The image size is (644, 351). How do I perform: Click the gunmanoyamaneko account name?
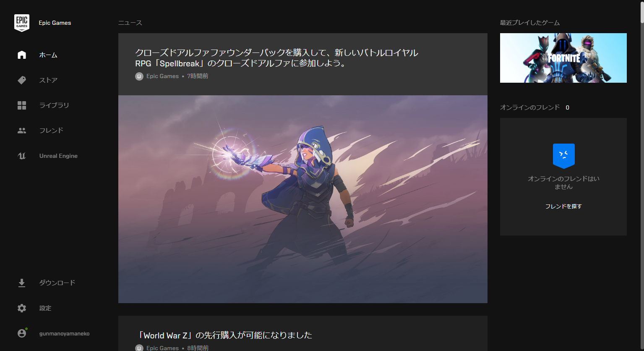tap(64, 334)
